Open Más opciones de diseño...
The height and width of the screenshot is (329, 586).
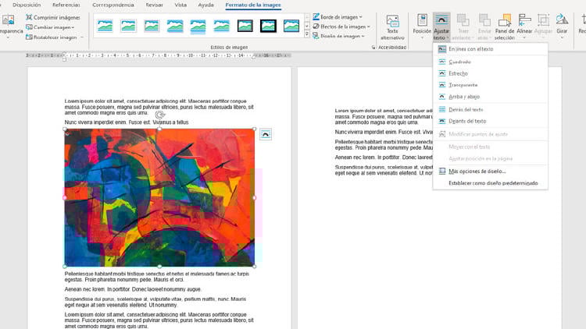click(477, 171)
